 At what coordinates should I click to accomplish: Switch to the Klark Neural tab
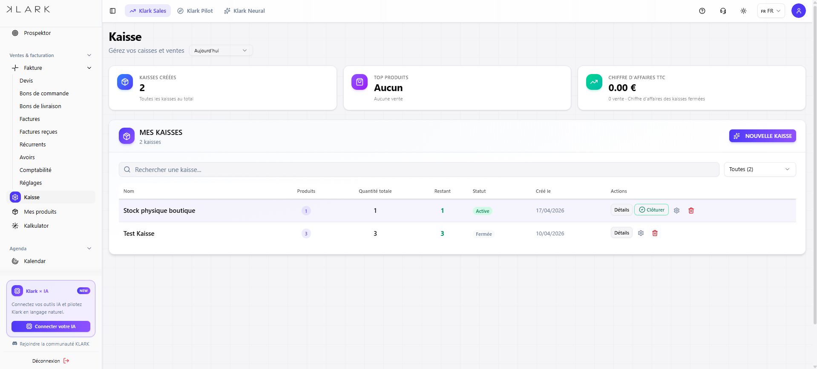tap(245, 11)
